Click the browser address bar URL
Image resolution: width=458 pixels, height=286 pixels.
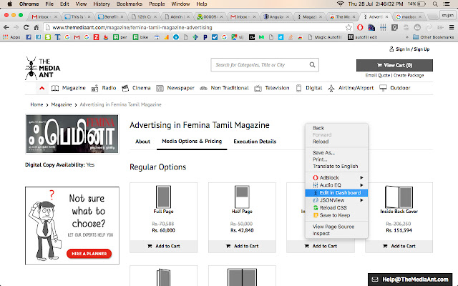point(132,27)
